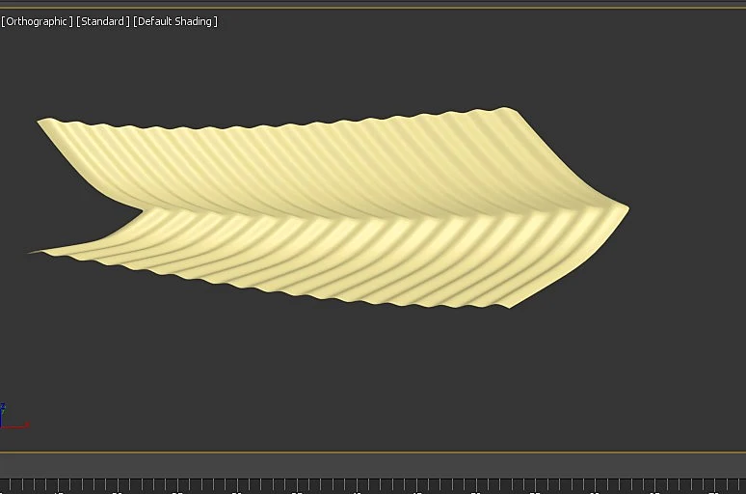Click the V-shaped notch between the two folds
Viewport: 746px width, 494px height.
point(140,209)
